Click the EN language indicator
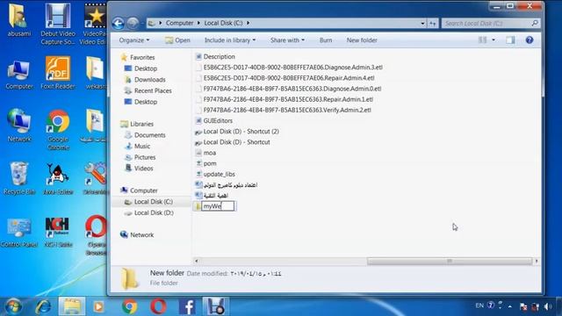This screenshot has height=316, width=562. [479, 305]
